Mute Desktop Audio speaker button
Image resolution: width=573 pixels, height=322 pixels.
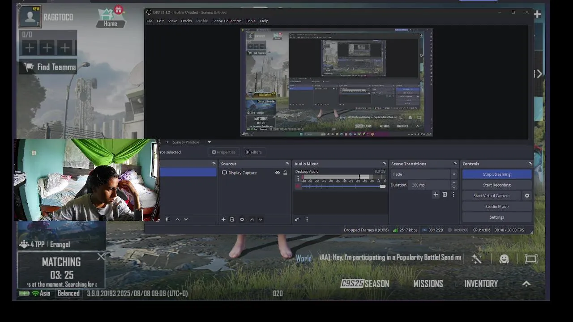pos(298,186)
